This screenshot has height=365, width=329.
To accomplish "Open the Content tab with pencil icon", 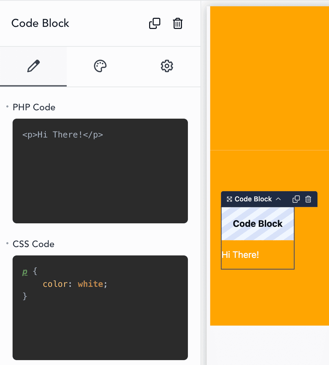I will (x=33, y=66).
